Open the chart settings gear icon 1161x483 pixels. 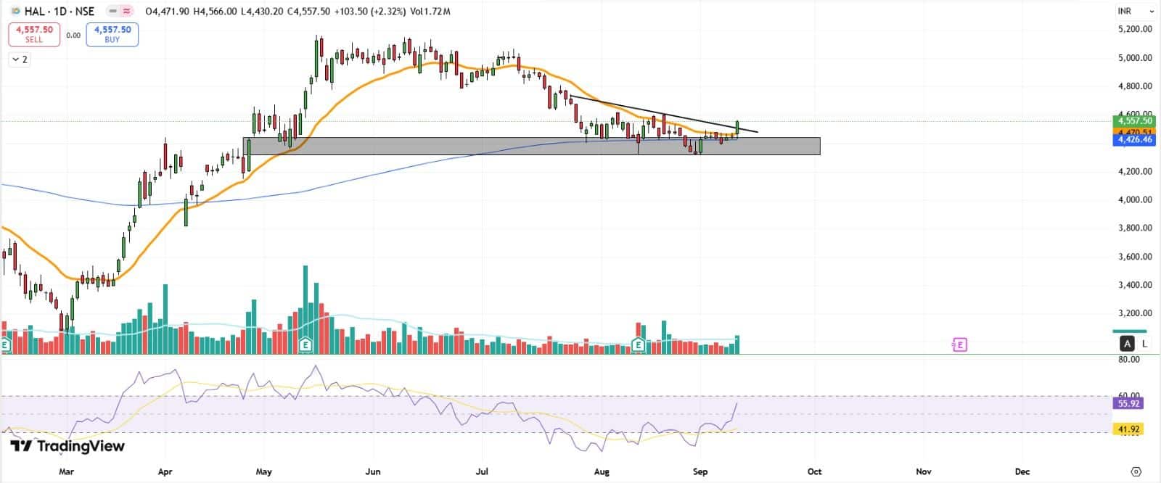tap(1136, 471)
